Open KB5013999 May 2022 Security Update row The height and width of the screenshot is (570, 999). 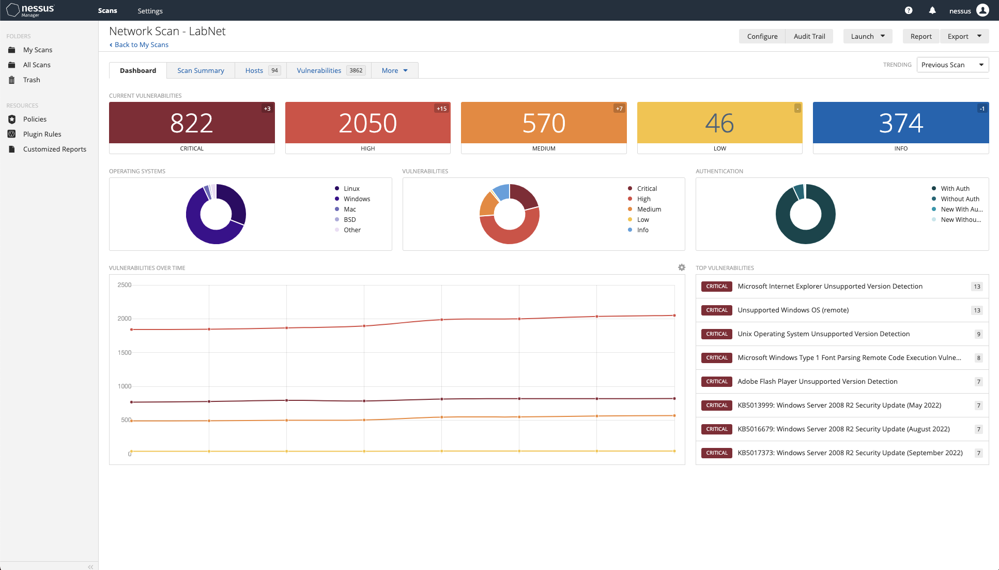(x=842, y=405)
